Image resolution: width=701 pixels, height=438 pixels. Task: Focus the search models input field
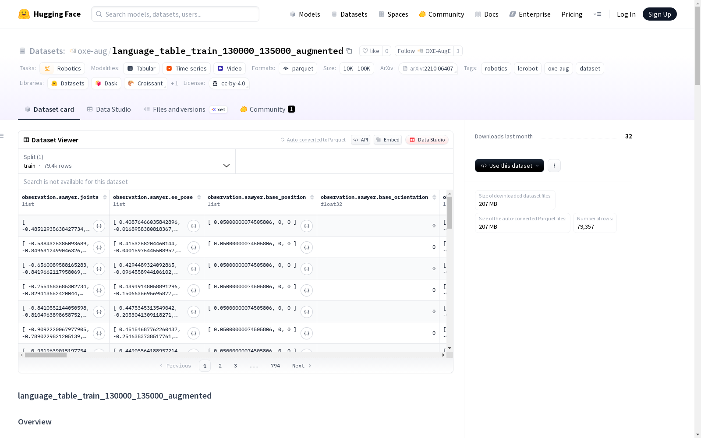click(x=175, y=14)
